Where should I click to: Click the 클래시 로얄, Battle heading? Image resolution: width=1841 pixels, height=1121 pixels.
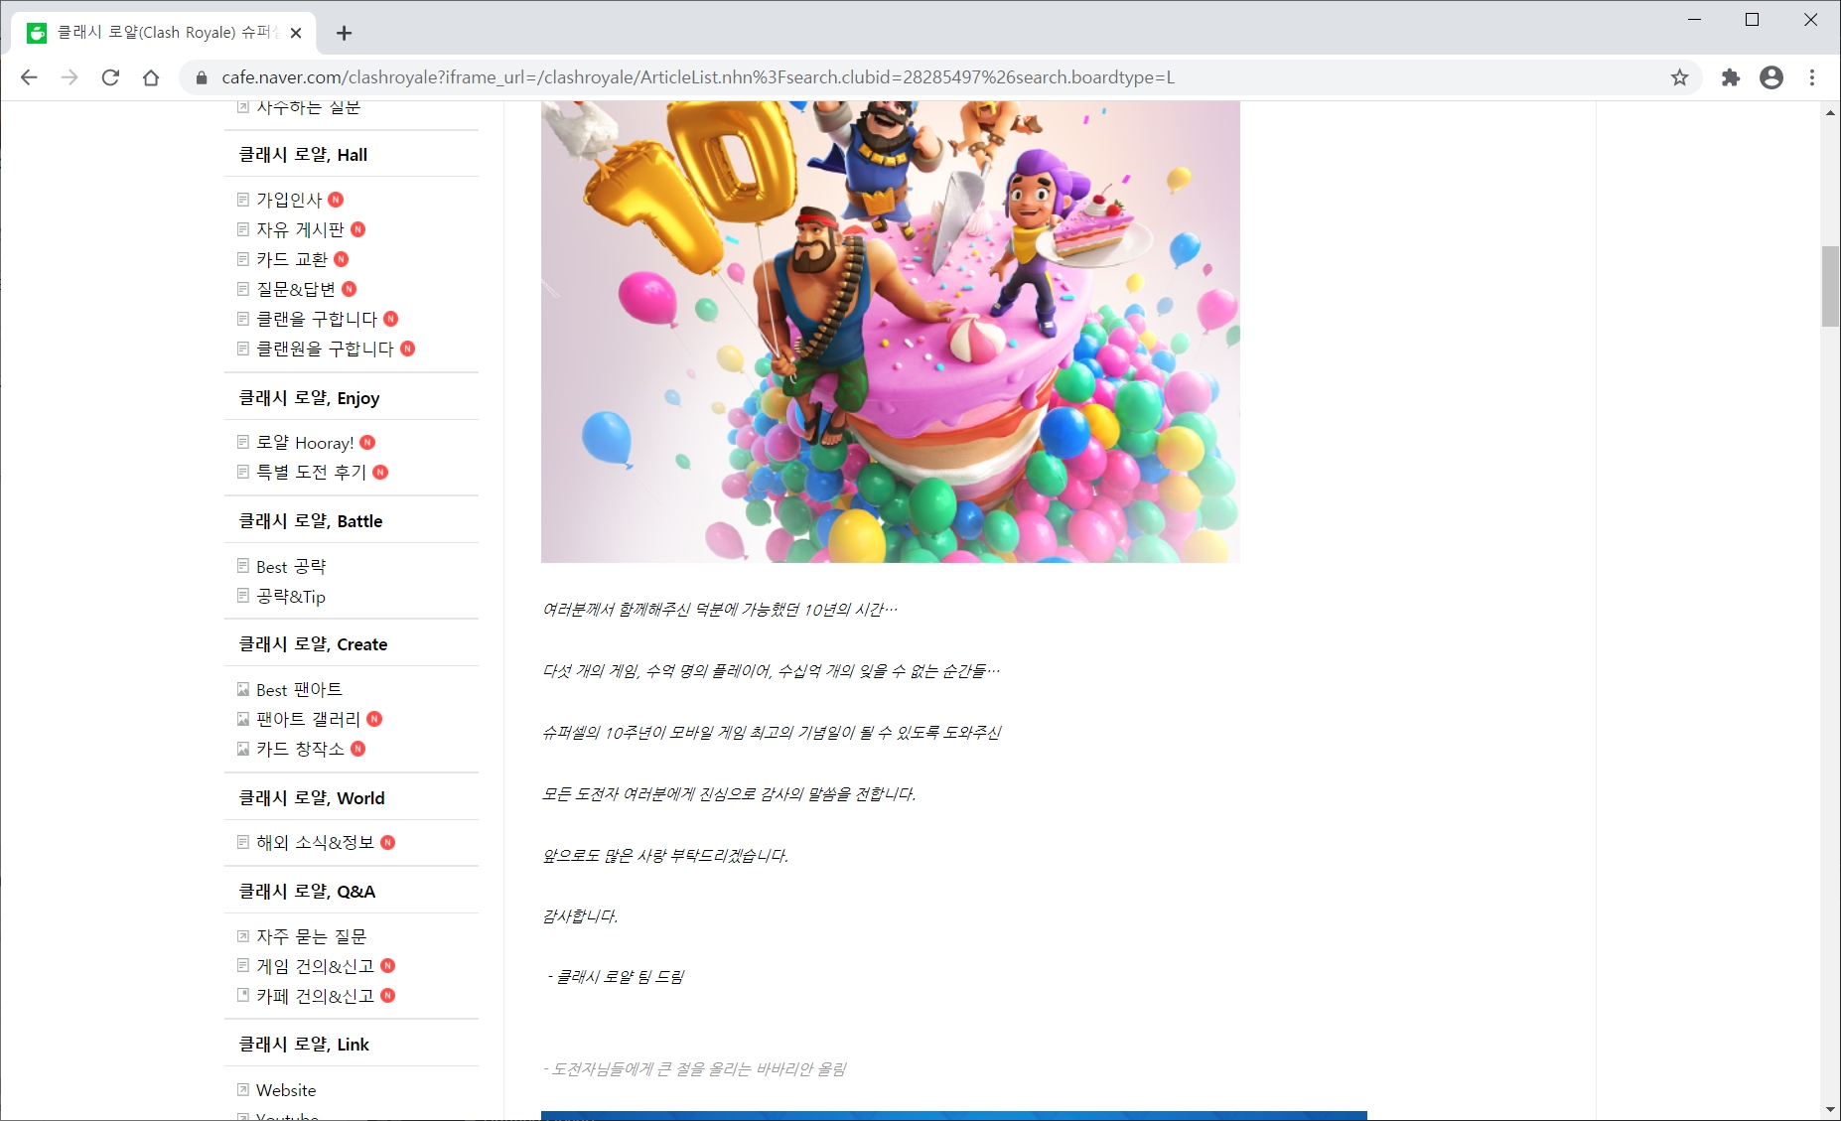[x=311, y=521]
